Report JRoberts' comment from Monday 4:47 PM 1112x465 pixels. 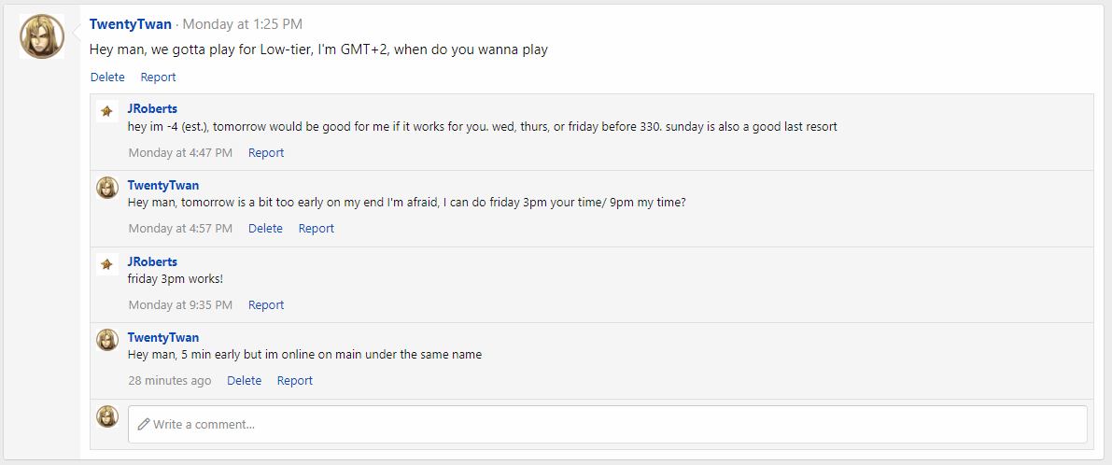(x=266, y=153)
